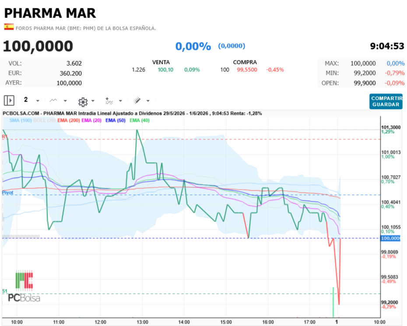Click the 99,5083 price axis label
This screenshot has height=326, width=407.
coord(389,277)
